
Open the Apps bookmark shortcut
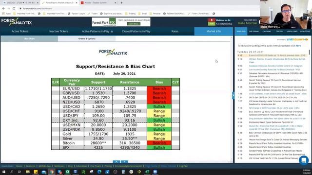[x=6, y=14]
